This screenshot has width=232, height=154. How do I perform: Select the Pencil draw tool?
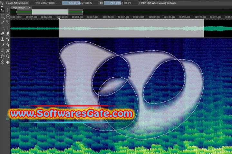3,45
